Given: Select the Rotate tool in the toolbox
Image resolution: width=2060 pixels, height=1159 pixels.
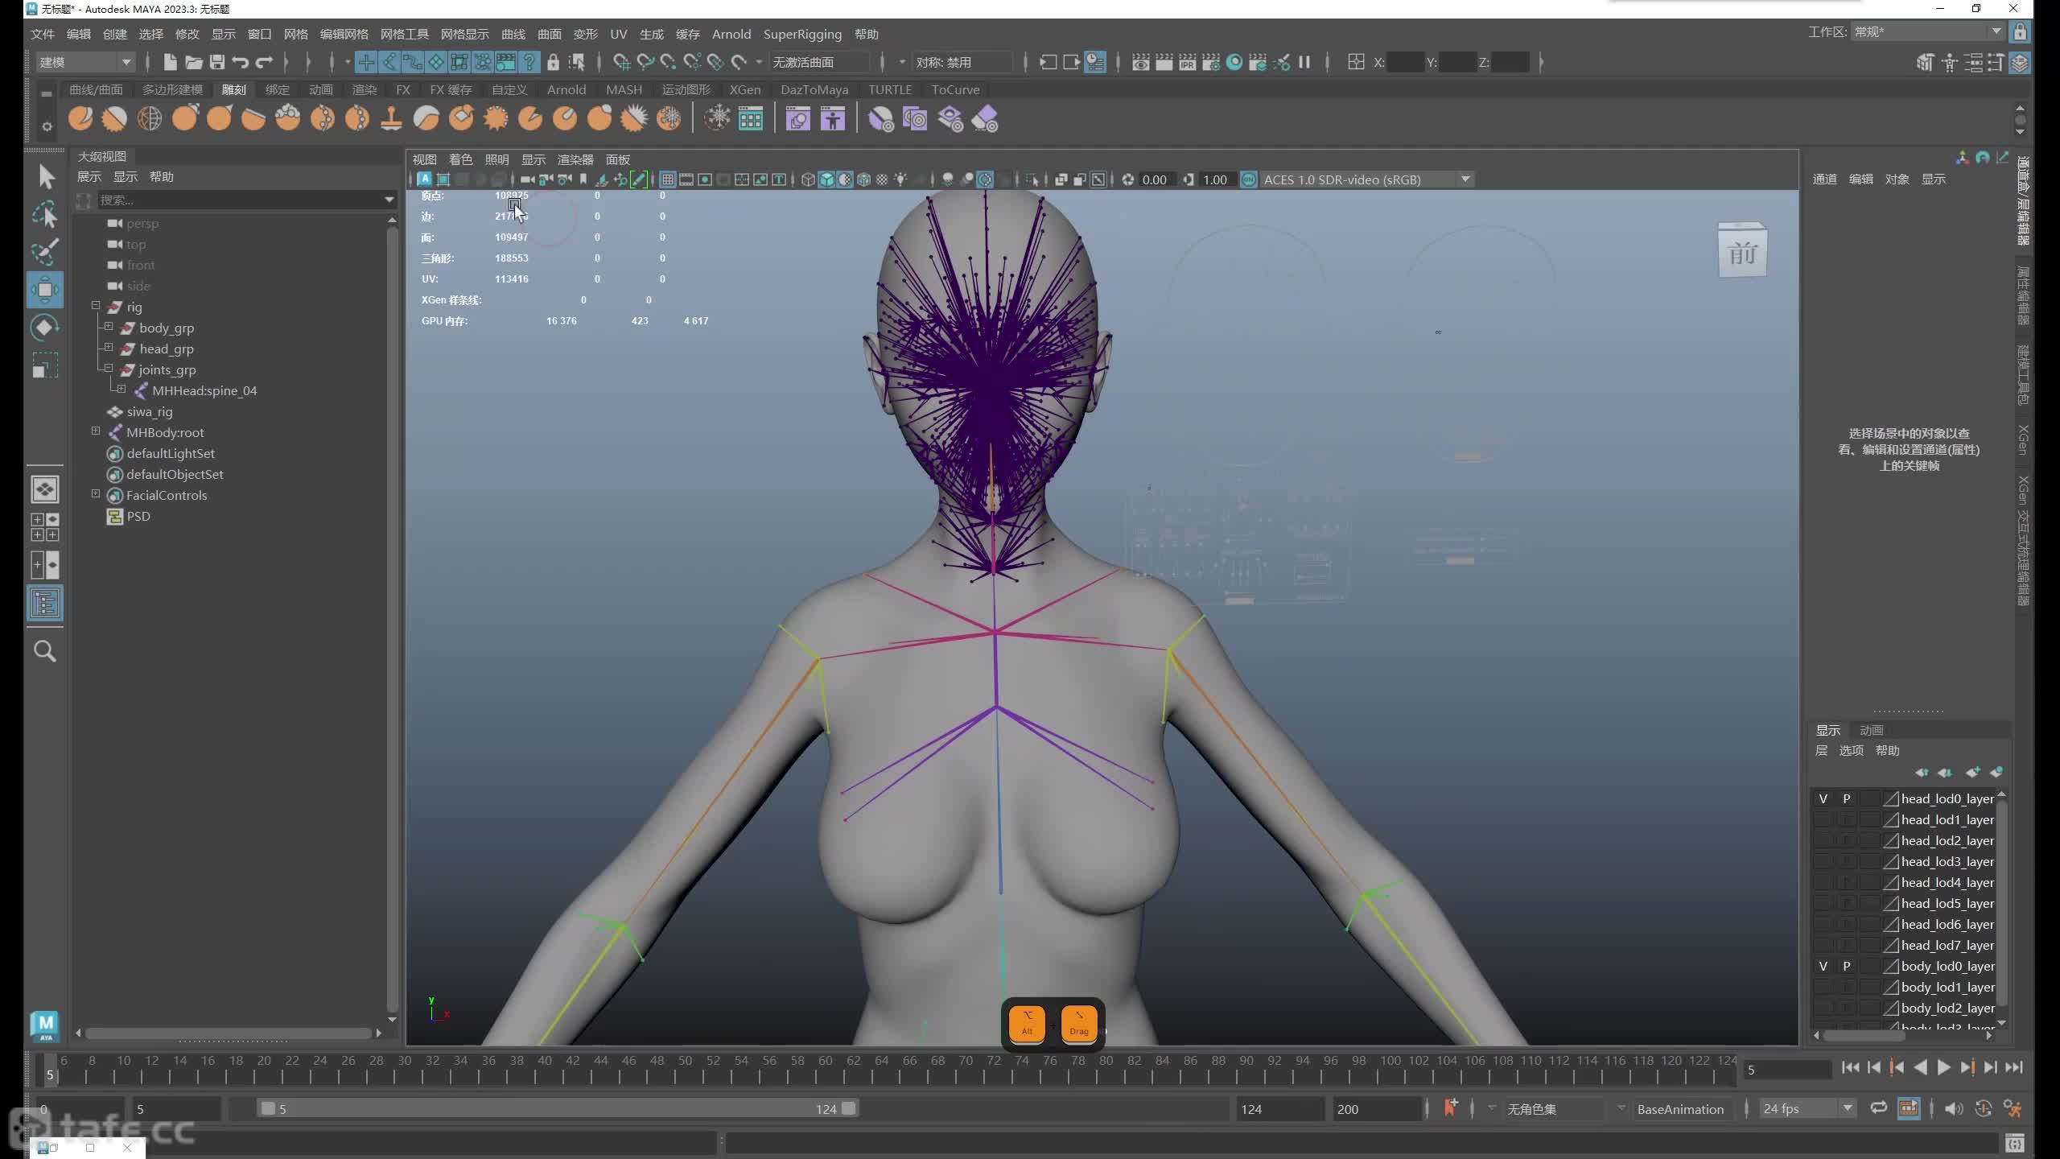Looking at the screenshot, I should click(45, 328).
